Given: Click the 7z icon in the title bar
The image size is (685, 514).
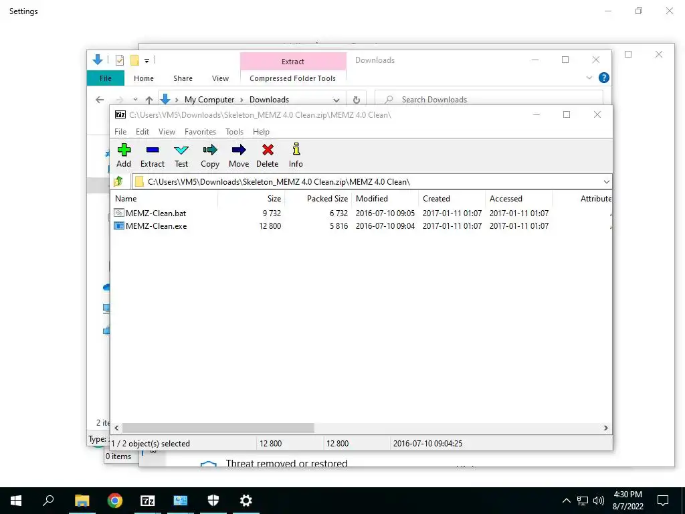Looking at the screenshot, I should 120,114.
